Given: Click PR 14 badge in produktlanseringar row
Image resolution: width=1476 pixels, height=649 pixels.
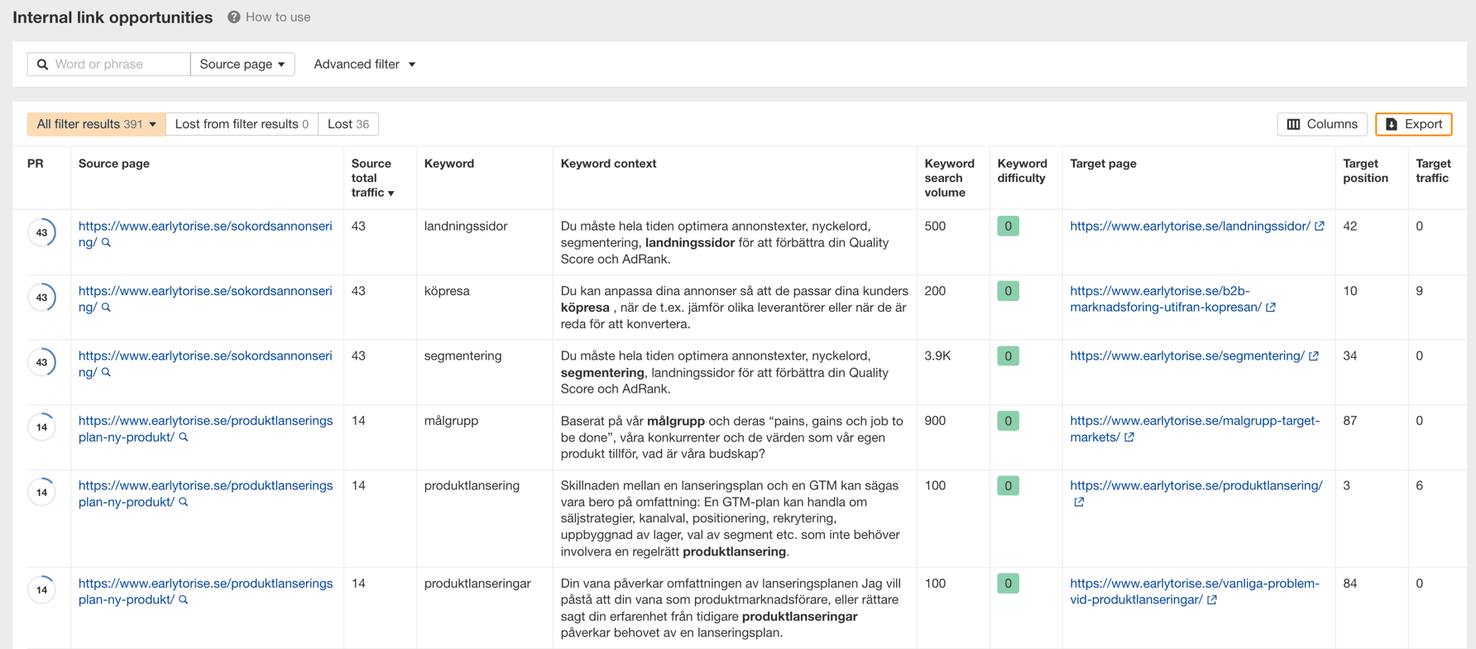Looking at the screenshot, I should coord(41,590).
